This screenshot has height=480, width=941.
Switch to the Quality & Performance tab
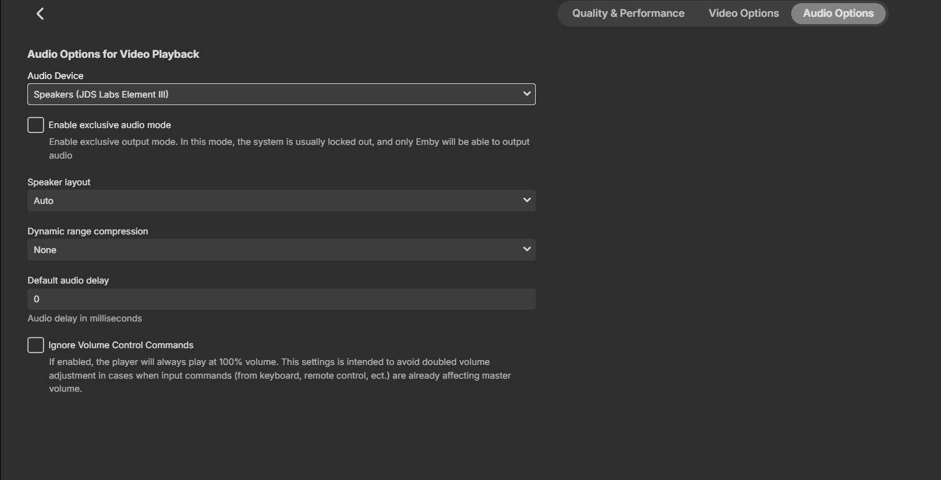(628, 14)
